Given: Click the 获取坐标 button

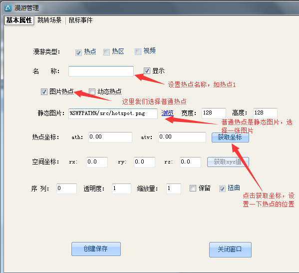Looking at the screenshot, I should click(230, 137).
